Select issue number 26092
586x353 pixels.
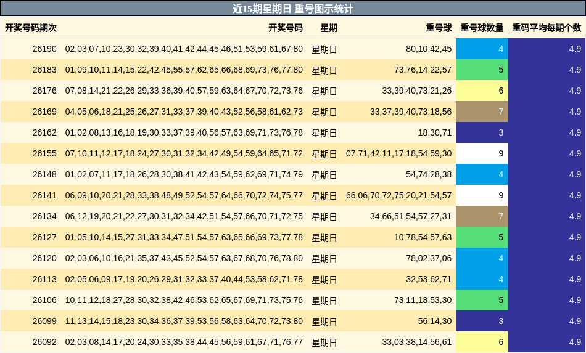click(x=44, y=342)
